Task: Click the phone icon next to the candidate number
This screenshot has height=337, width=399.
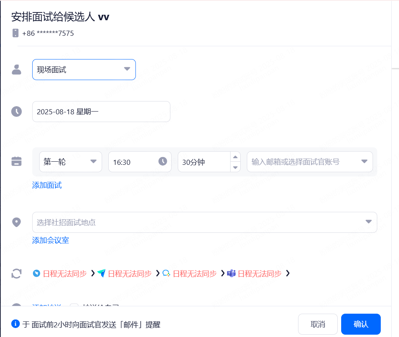Action: click(x=16, y=33)
